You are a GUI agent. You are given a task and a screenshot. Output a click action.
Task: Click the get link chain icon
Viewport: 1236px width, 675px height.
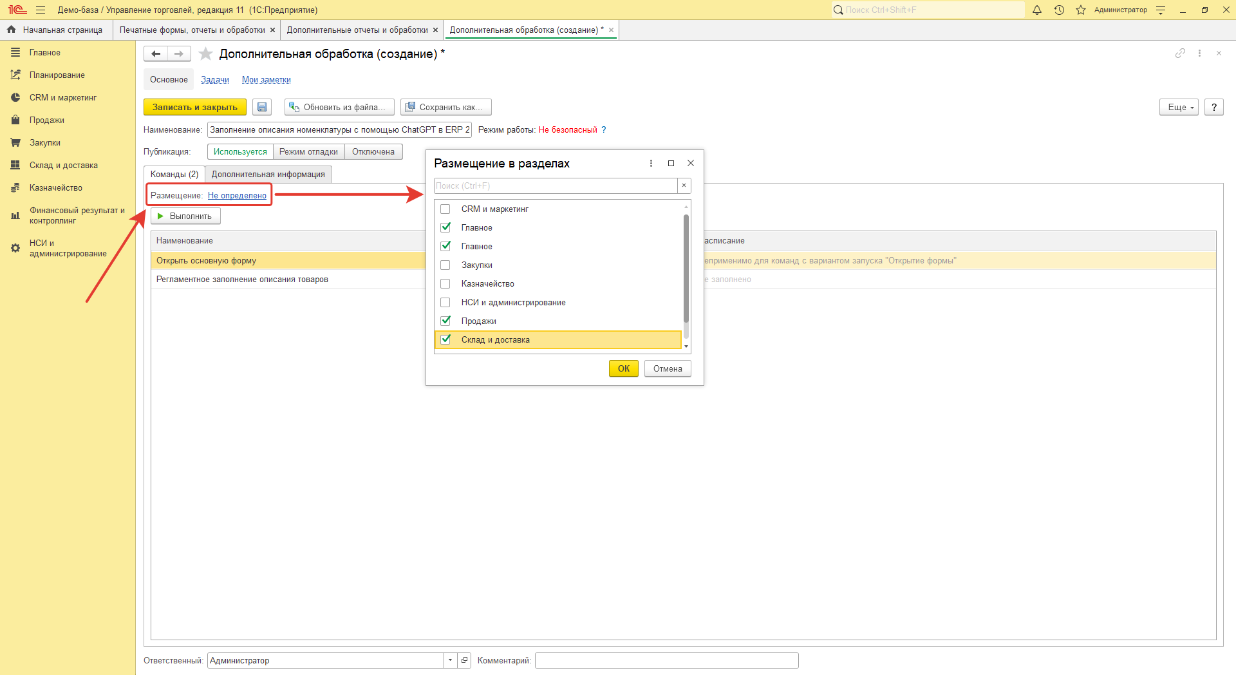1179,53
